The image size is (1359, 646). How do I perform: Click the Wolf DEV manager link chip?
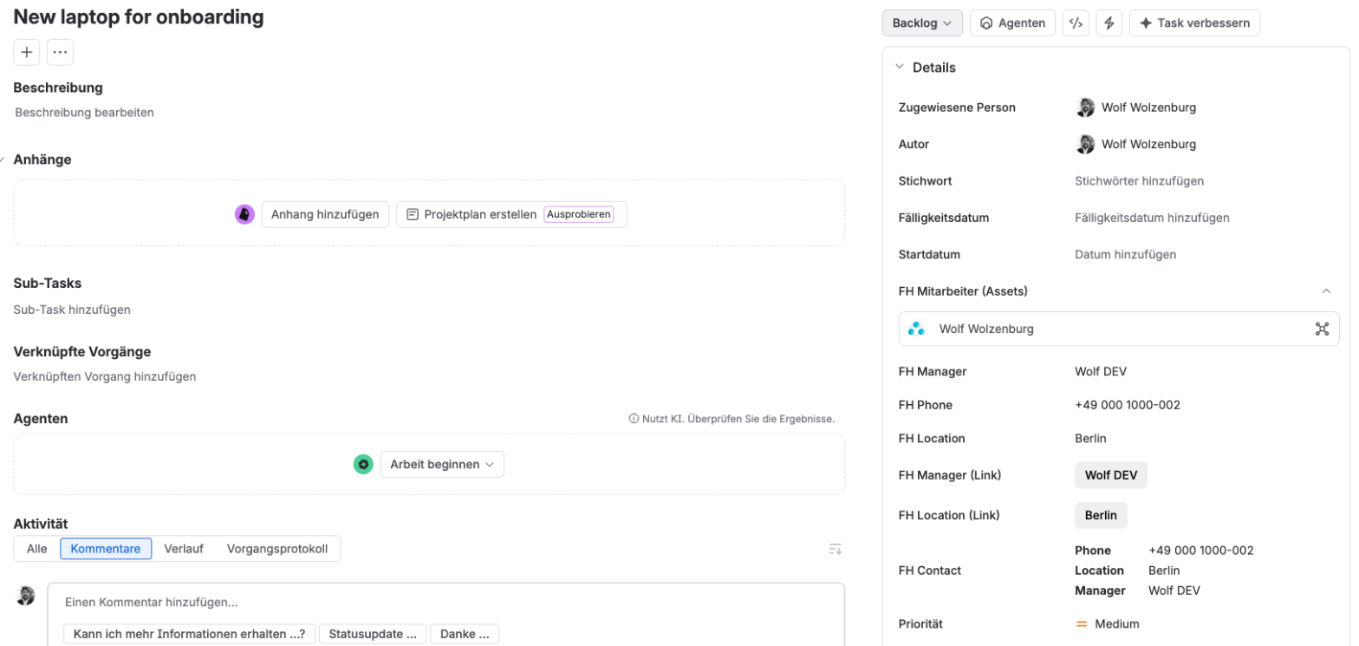[x=1111, y=475]
